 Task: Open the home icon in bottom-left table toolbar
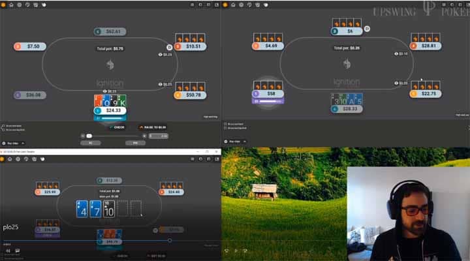pos(10,159)
